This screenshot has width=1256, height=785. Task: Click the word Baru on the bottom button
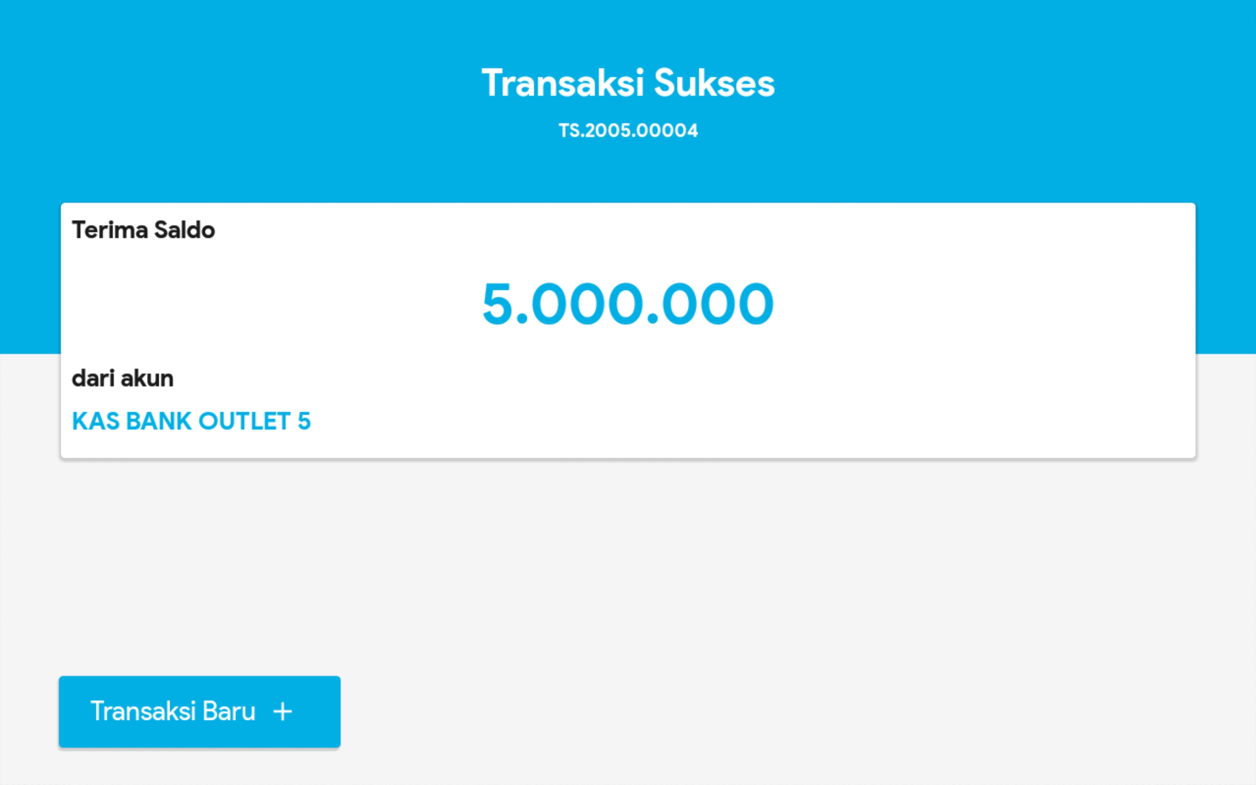(229, 711)
